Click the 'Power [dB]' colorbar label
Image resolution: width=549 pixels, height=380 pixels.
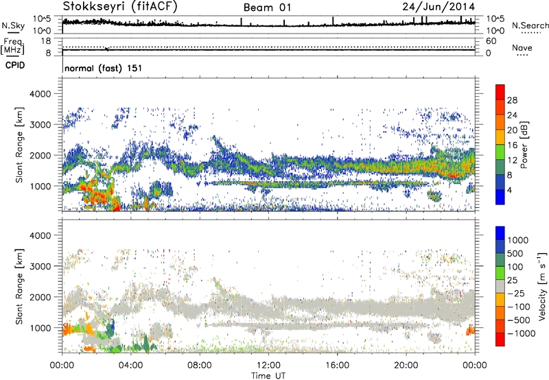[524, 145]
